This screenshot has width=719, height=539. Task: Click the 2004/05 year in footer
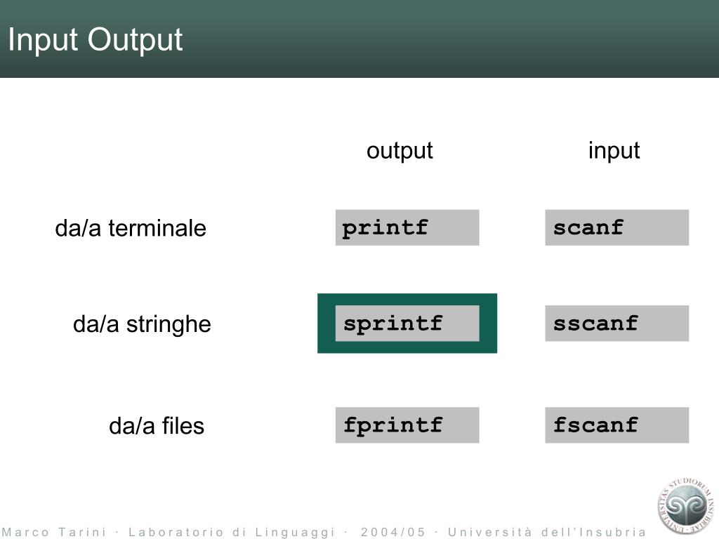tap(393, 532)
